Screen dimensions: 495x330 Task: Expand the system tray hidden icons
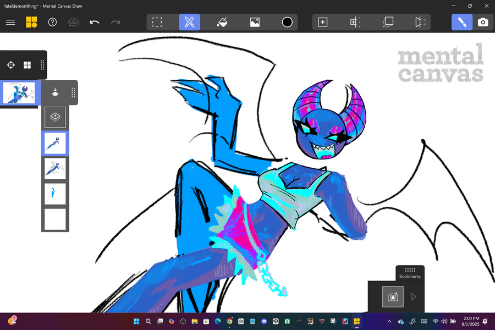click(389, 321)
